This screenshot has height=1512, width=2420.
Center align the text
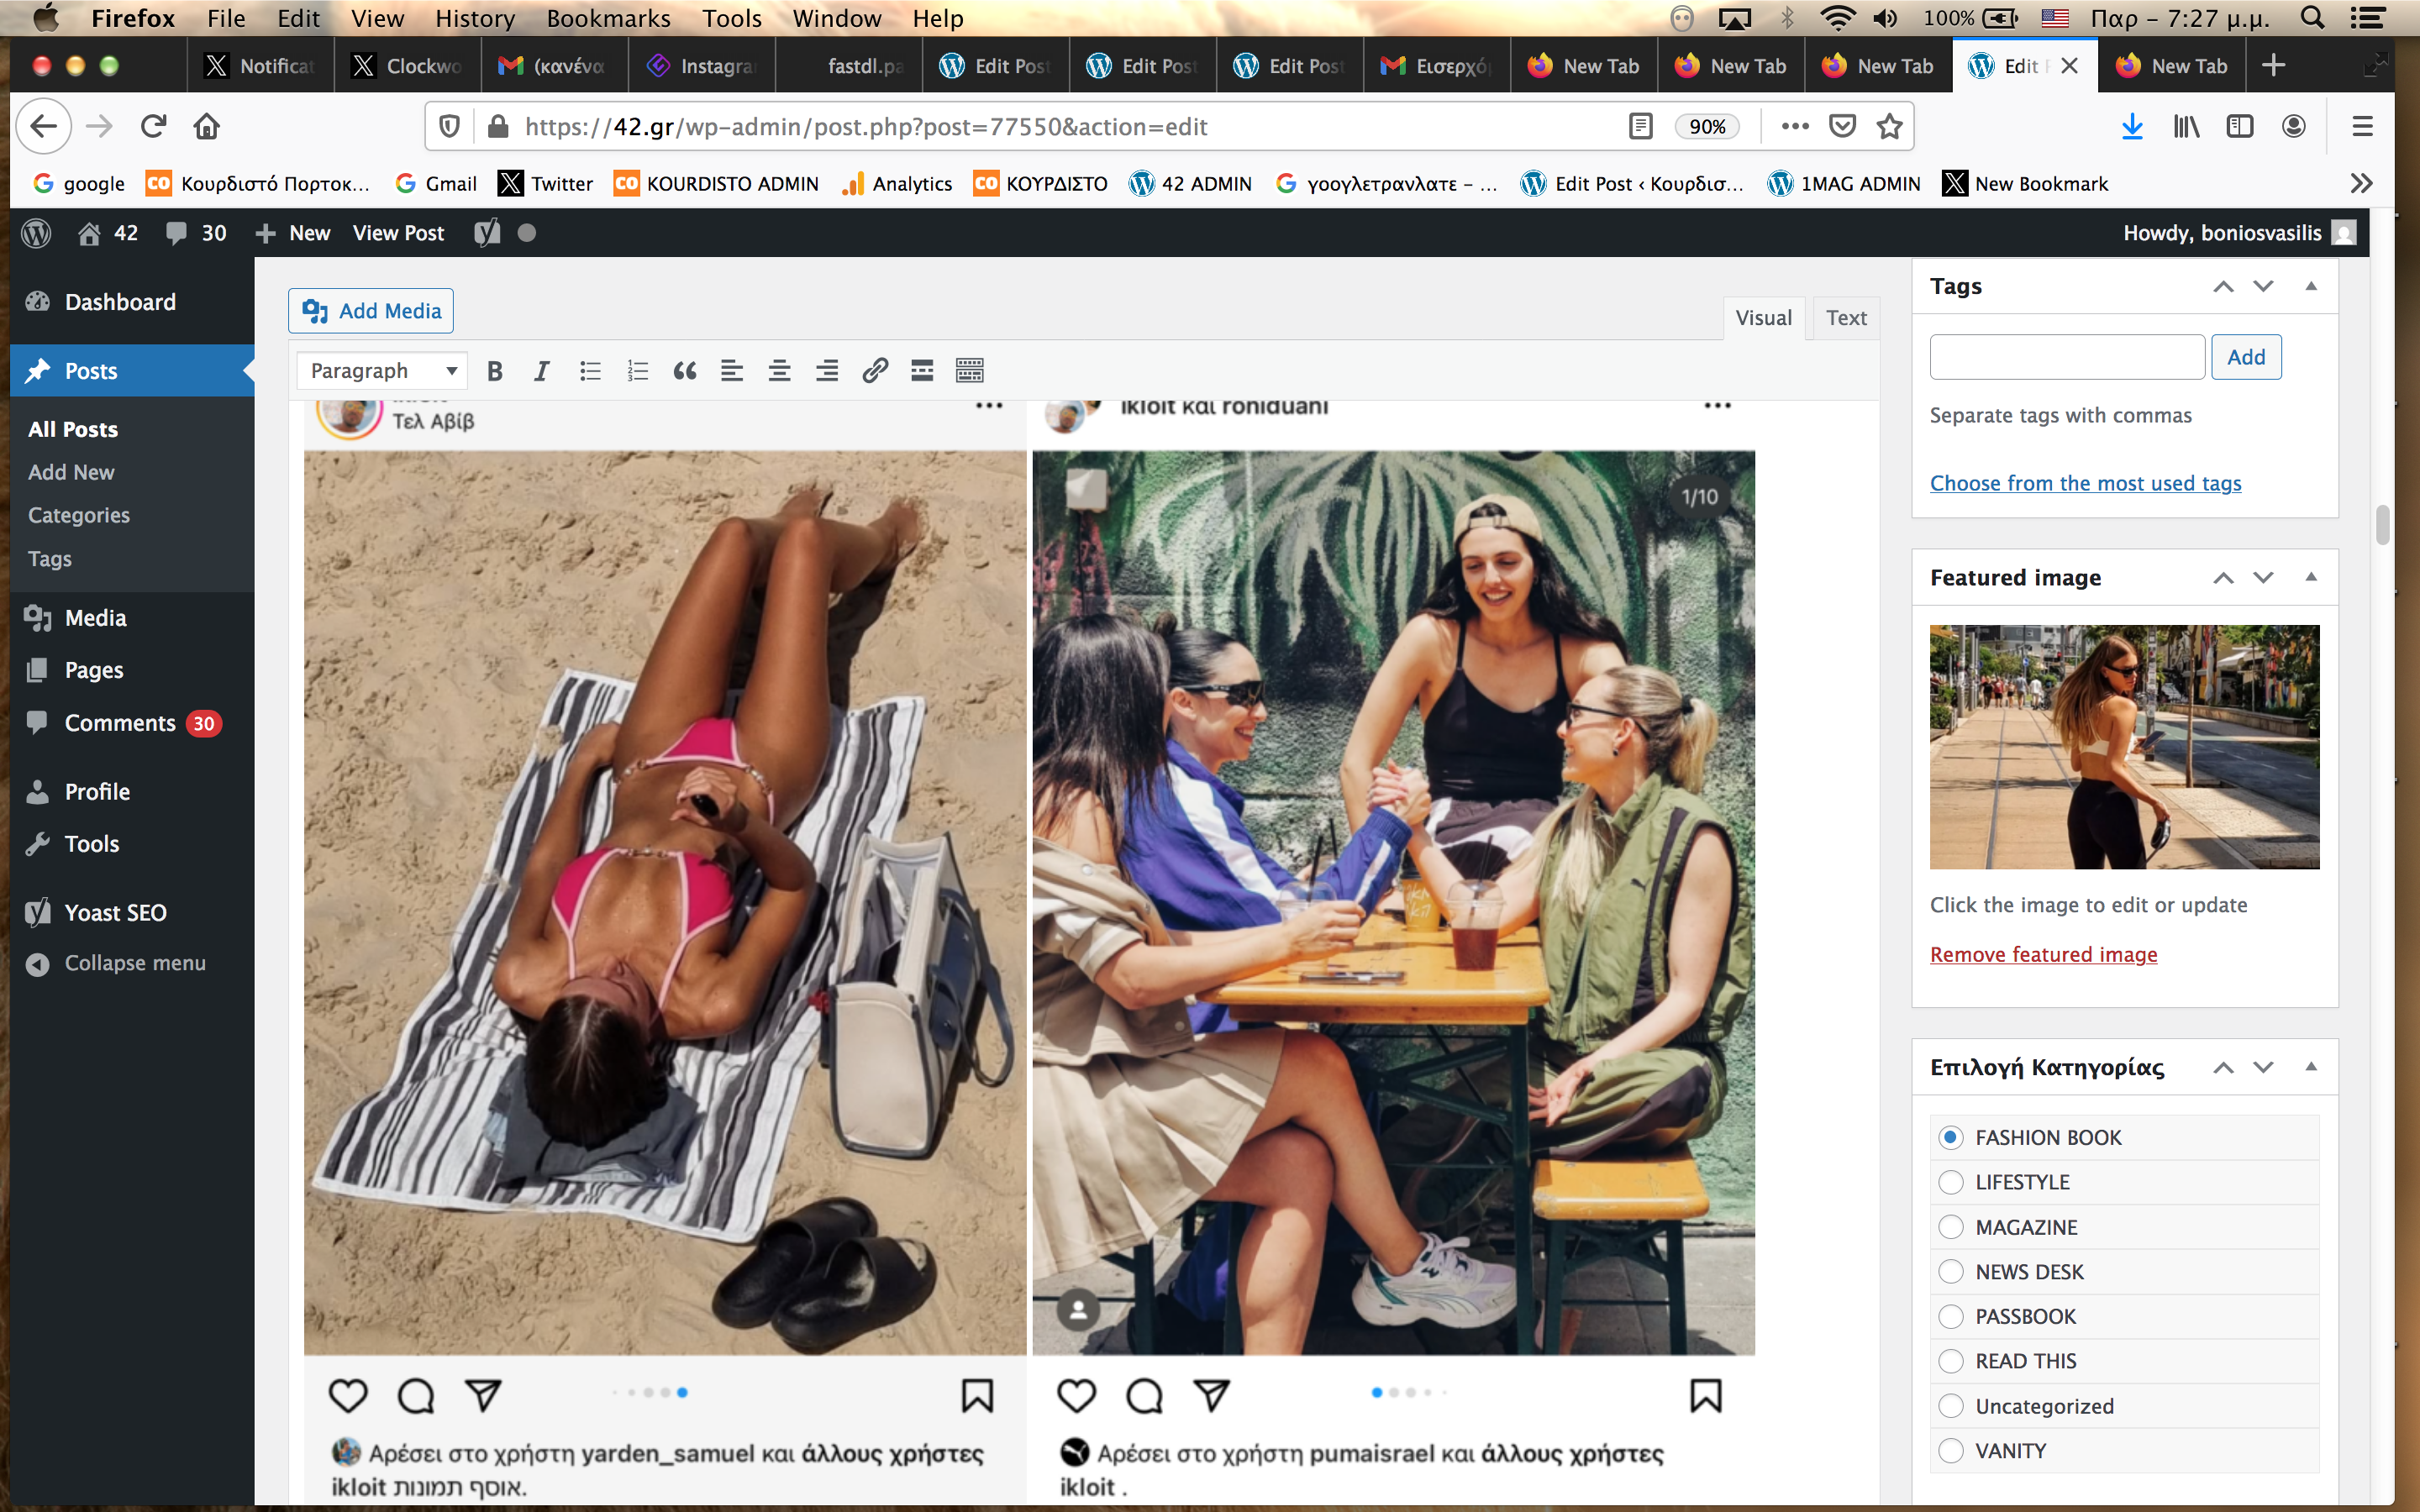(779, 371)
